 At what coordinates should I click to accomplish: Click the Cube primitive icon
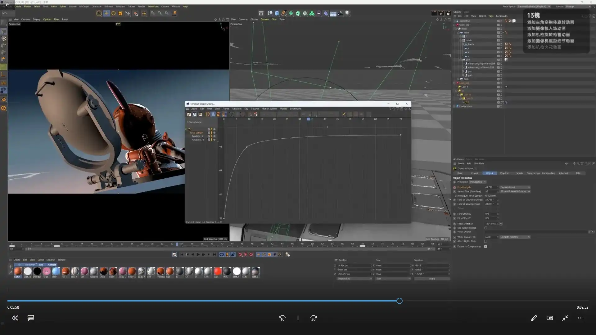click(277, 13)
